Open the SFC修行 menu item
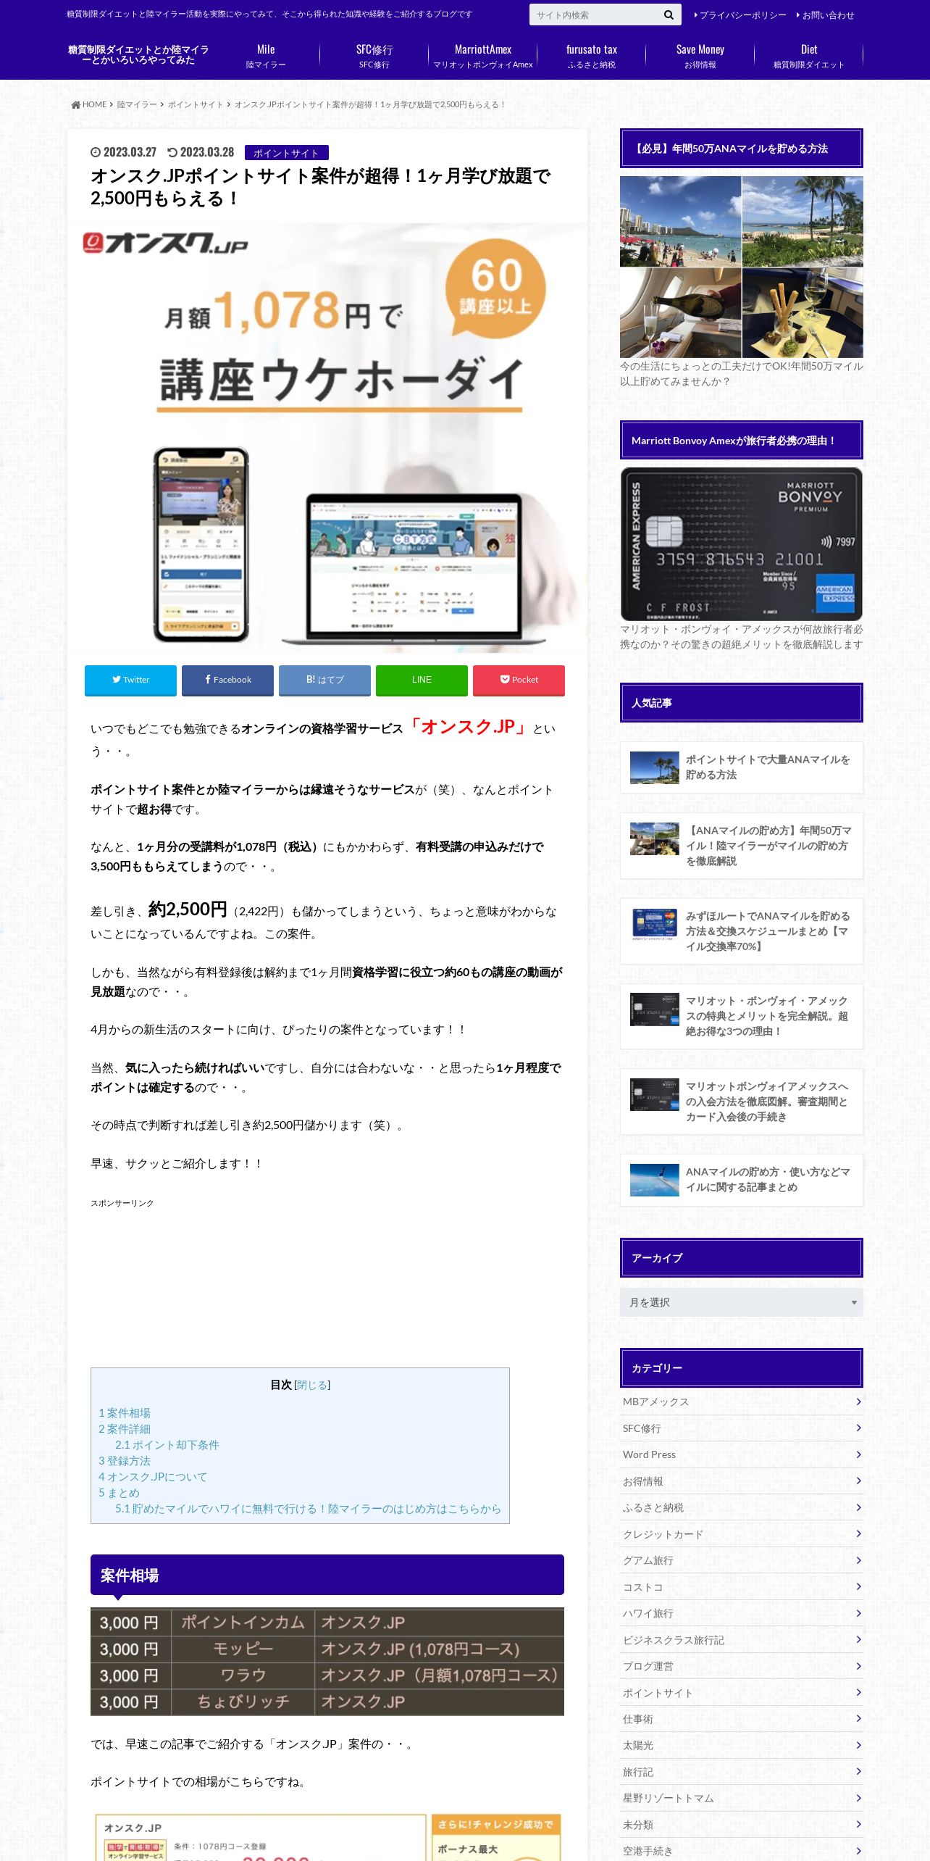The height and width of the screenshot is (1861, 930). pos(374,56)
